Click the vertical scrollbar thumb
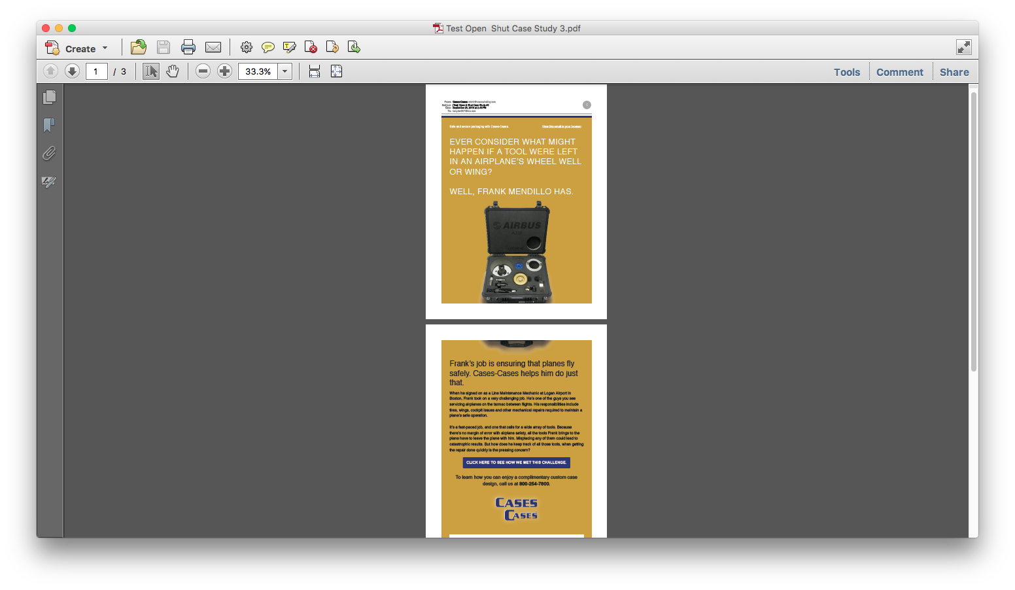The width and height of the screenshot is (1015, 590). click(974, 232)
